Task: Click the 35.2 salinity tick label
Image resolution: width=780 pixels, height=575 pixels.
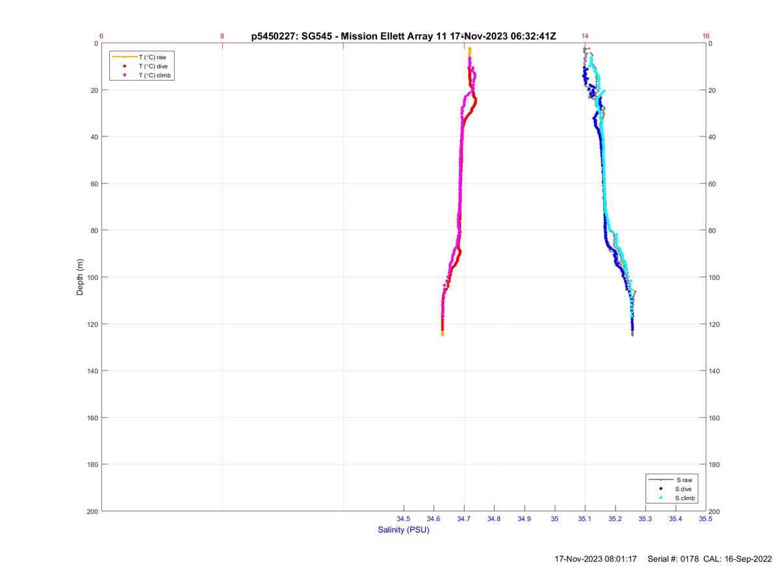Action: pyautogui.click(x=615, y=518)
